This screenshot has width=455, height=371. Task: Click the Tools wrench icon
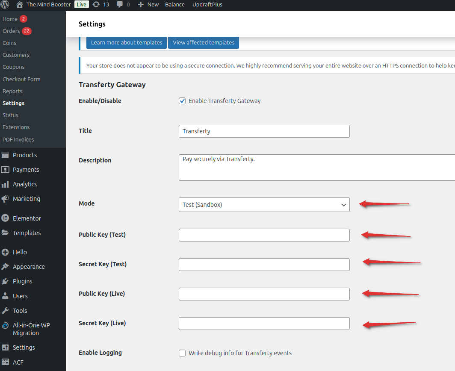point(5,311)
